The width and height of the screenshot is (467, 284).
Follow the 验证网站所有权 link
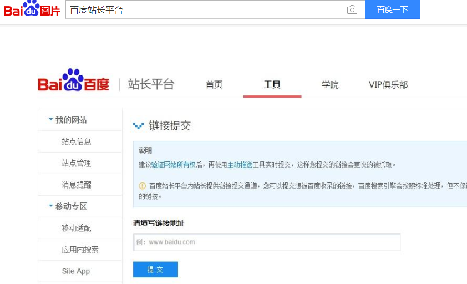pyautogui.click(x=174, y=165)
